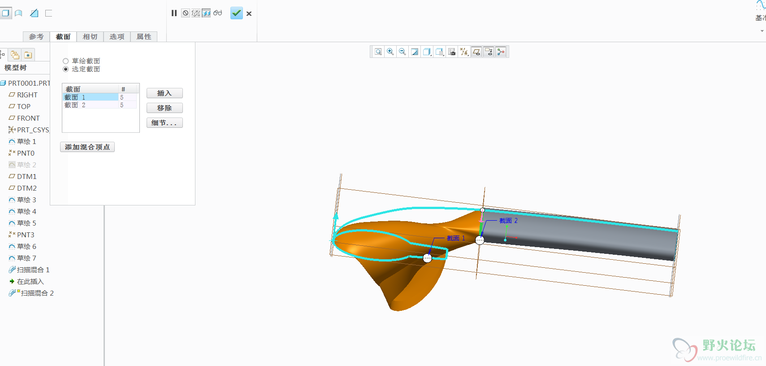The height and width of the screenshot is (366, 766).
Task: Switch to the 相切 tab
Action: pos(90,37)
